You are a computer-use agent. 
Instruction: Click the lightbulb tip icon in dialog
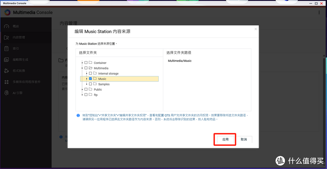point(78,115)
